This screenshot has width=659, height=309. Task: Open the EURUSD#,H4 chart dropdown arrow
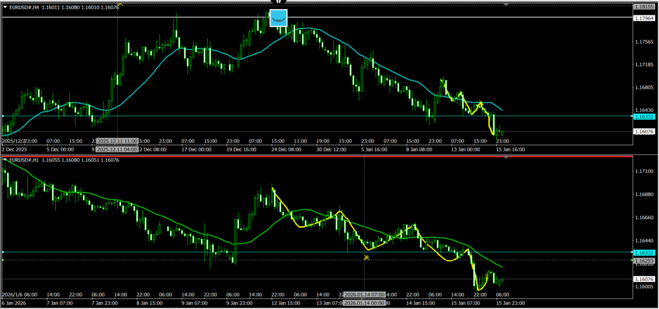(5, 6)
